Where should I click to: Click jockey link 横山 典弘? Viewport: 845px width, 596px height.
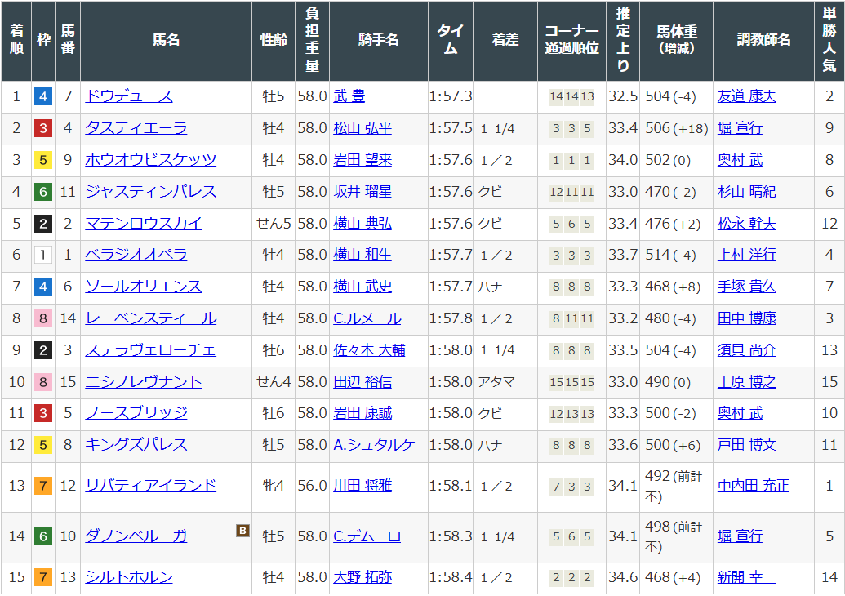click(x=362, y=224)
